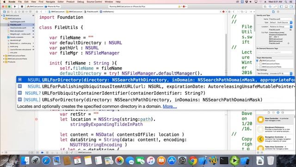The height and width of the screenshot is (167, 296).
Task: Open the Navigate menu
Action: pos(50,2)
